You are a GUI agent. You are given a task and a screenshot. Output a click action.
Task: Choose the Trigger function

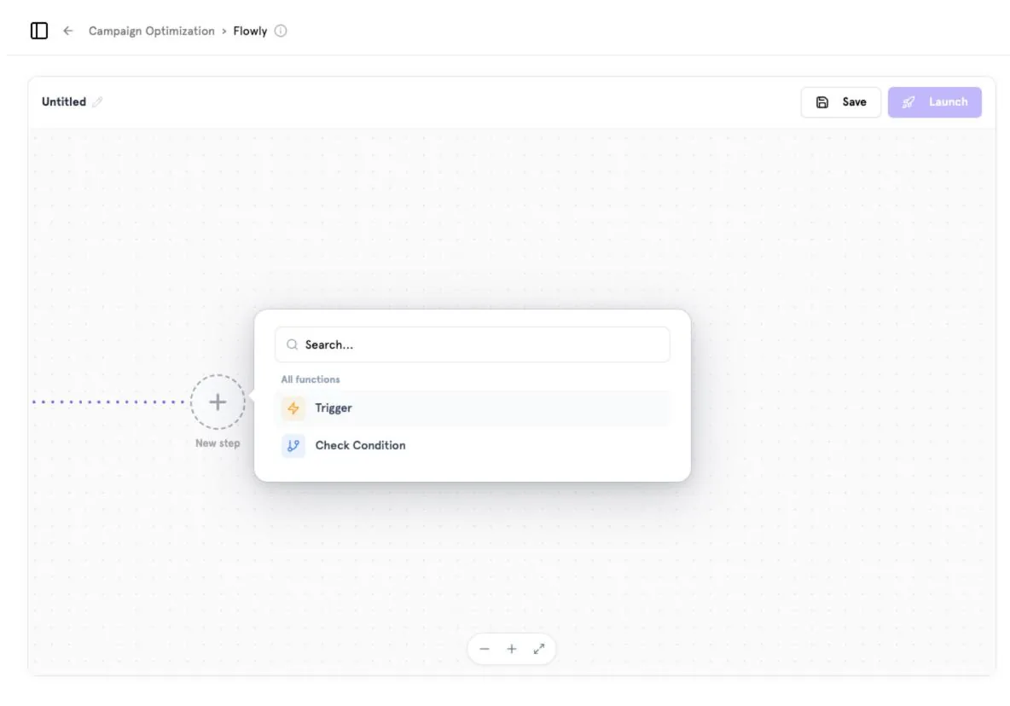(472, 408)
